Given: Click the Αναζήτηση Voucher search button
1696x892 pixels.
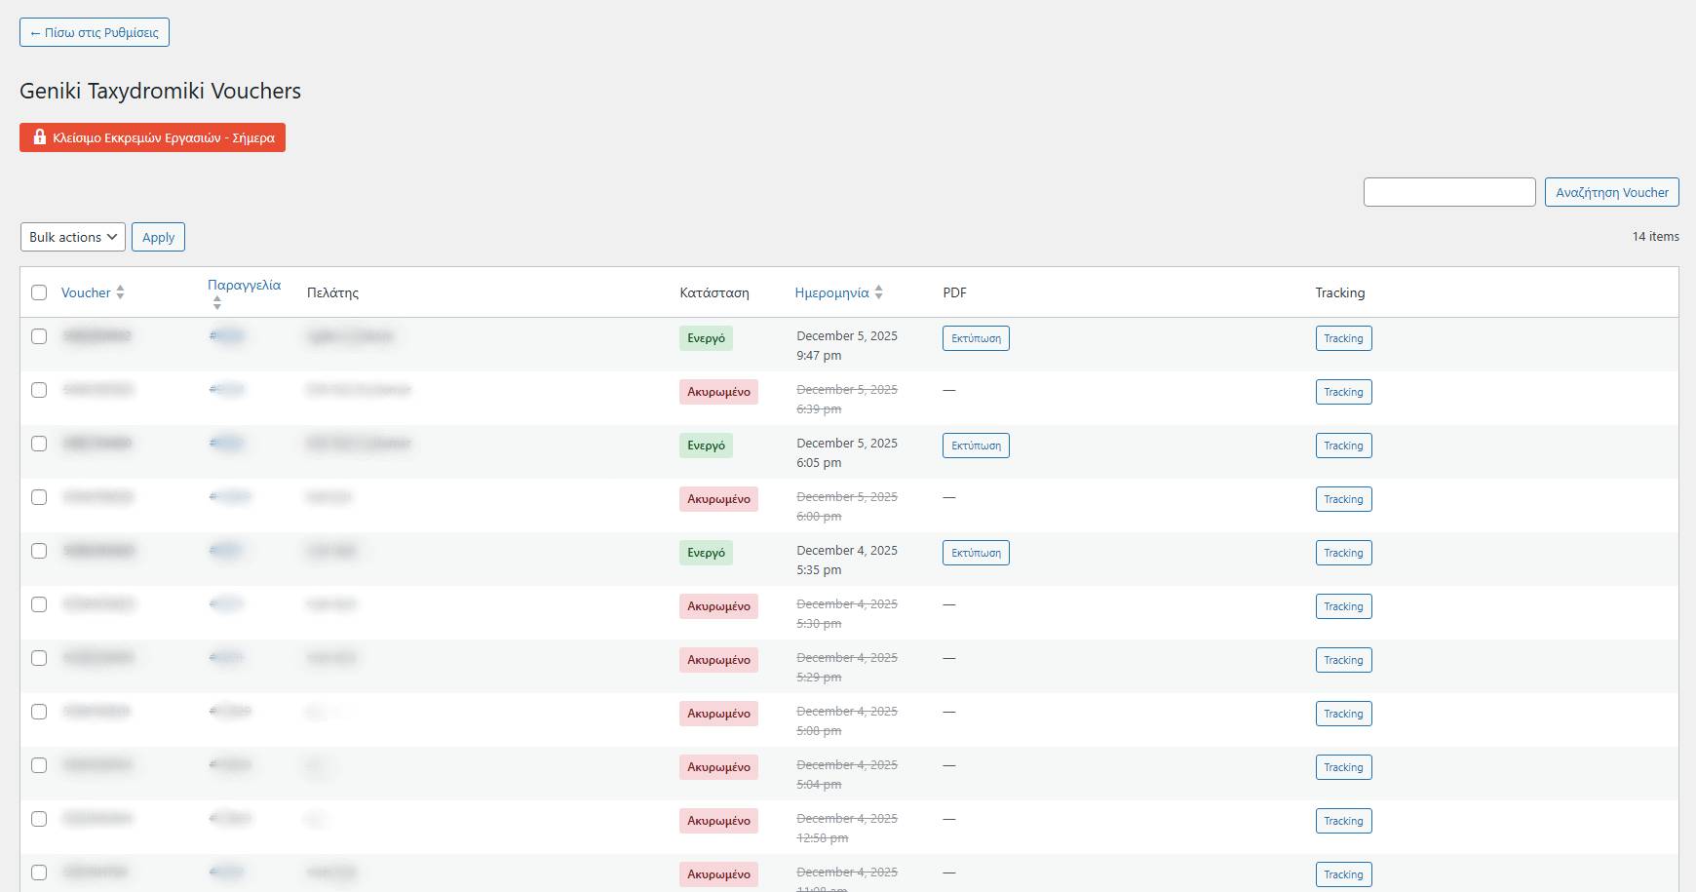Looking at the screenshot, I should [x=1611, y=192].
